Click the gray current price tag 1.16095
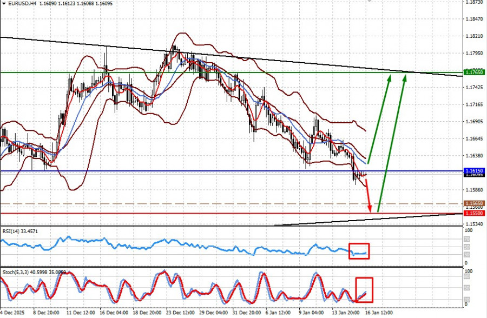 pos(474,175)
